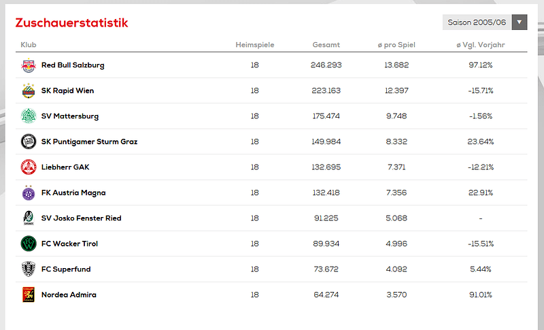Click the FK Austria Magna crest

(29, 193)
